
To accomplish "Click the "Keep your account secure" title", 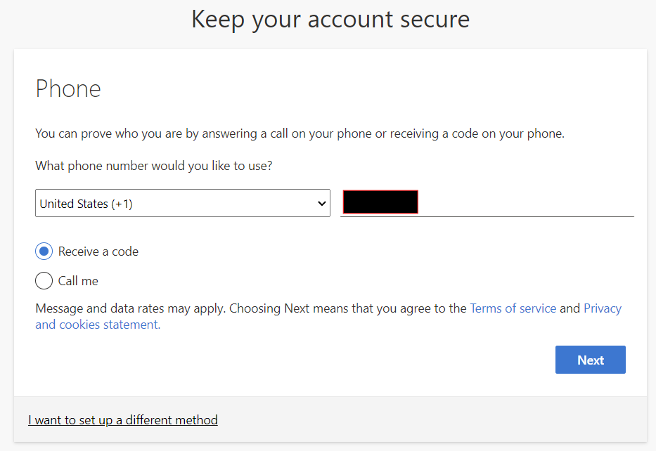I will click(330, 20).
